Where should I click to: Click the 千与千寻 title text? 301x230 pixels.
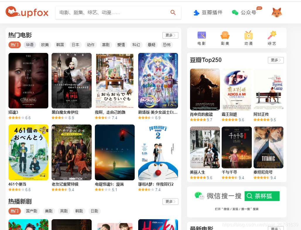[229, 172]
